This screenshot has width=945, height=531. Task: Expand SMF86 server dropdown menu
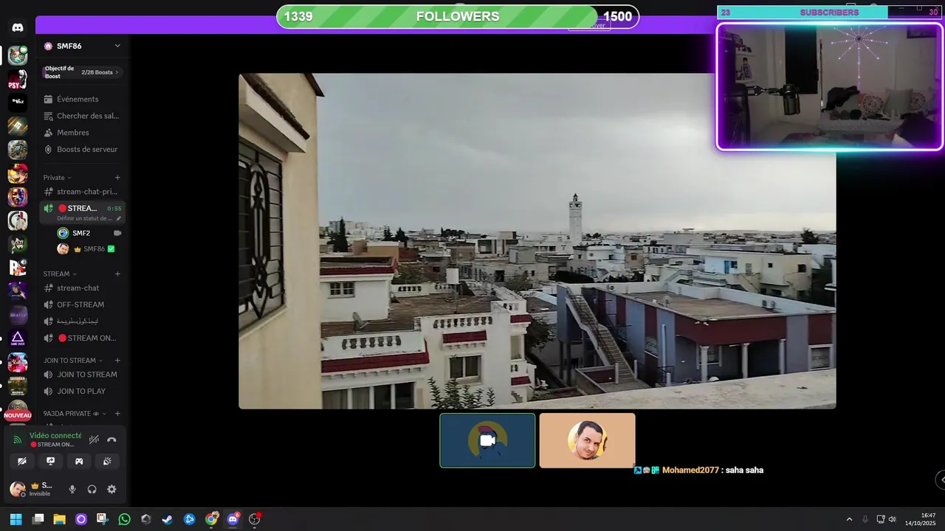pos(117,46)
